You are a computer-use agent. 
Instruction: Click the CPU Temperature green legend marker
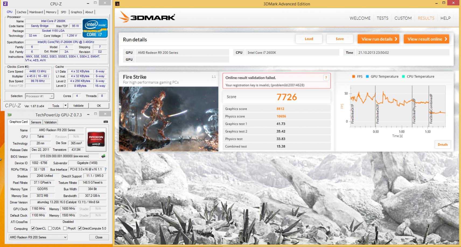click(403, 76)
